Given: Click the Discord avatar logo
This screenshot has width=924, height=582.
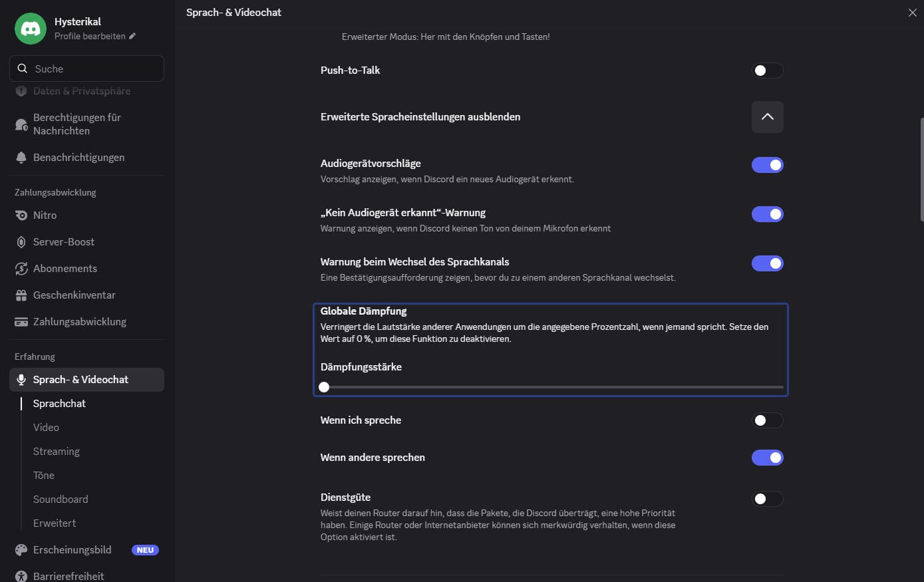Looking at the screenshot, I should tap(31, 29).
